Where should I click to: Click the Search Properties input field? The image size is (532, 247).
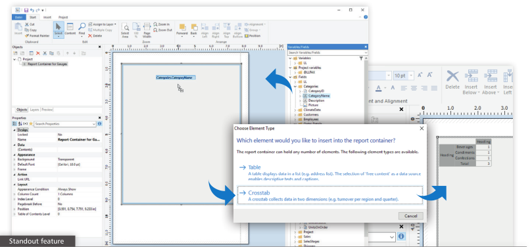click(65, 124)
